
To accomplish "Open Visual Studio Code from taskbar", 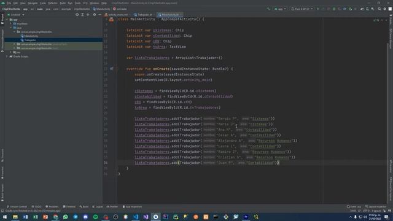I will tap(136, 217).
